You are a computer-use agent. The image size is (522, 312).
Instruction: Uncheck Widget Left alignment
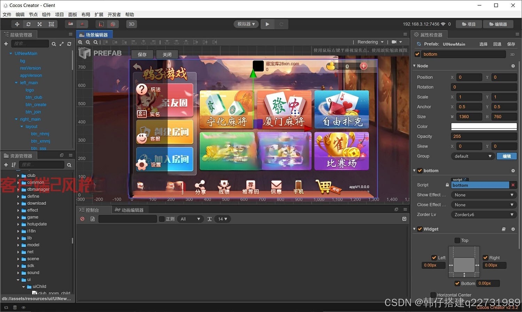[x=434, y=258]
